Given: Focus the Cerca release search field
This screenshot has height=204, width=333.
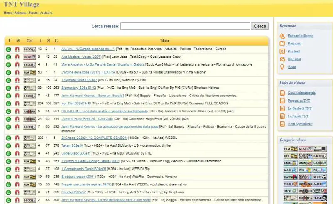Looking at the screenshot, I should [x=185, y=26].
